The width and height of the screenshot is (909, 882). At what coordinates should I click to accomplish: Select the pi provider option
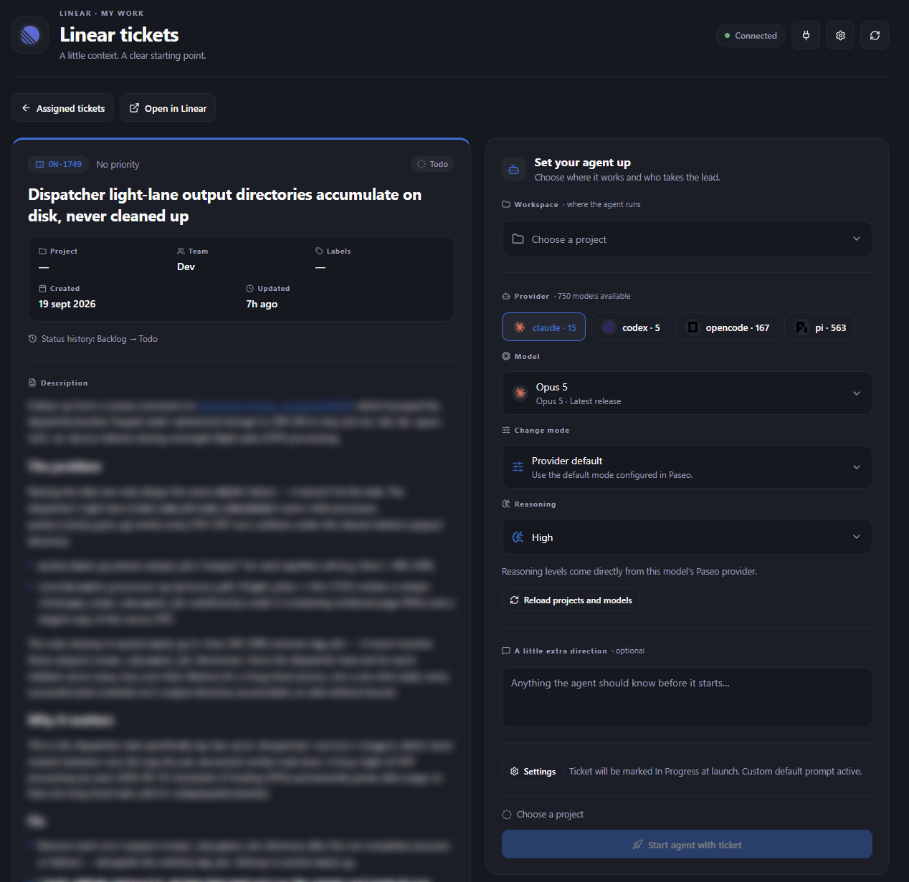point(819,327)
